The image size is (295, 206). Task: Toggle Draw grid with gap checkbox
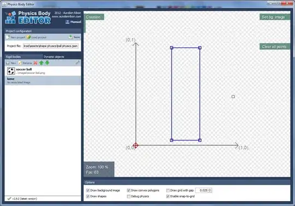click(168, 190)
